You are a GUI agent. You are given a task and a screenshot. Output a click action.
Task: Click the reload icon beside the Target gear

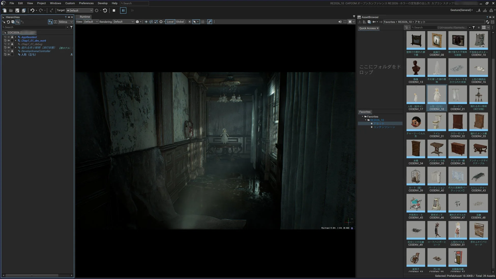[x=105, y=10]
